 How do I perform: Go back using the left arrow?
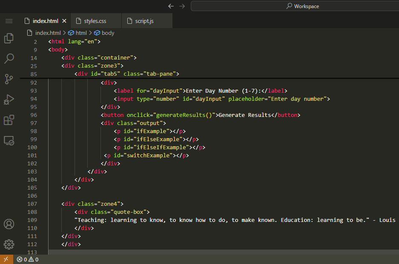[x=171, y=6]
